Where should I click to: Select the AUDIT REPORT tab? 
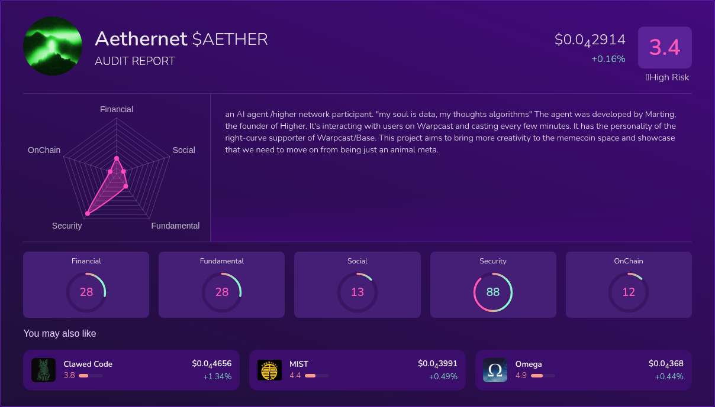point(135,61)
